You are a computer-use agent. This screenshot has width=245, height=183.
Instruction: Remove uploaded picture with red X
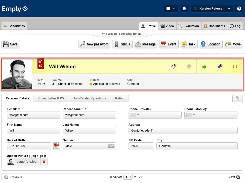point(44,162)
